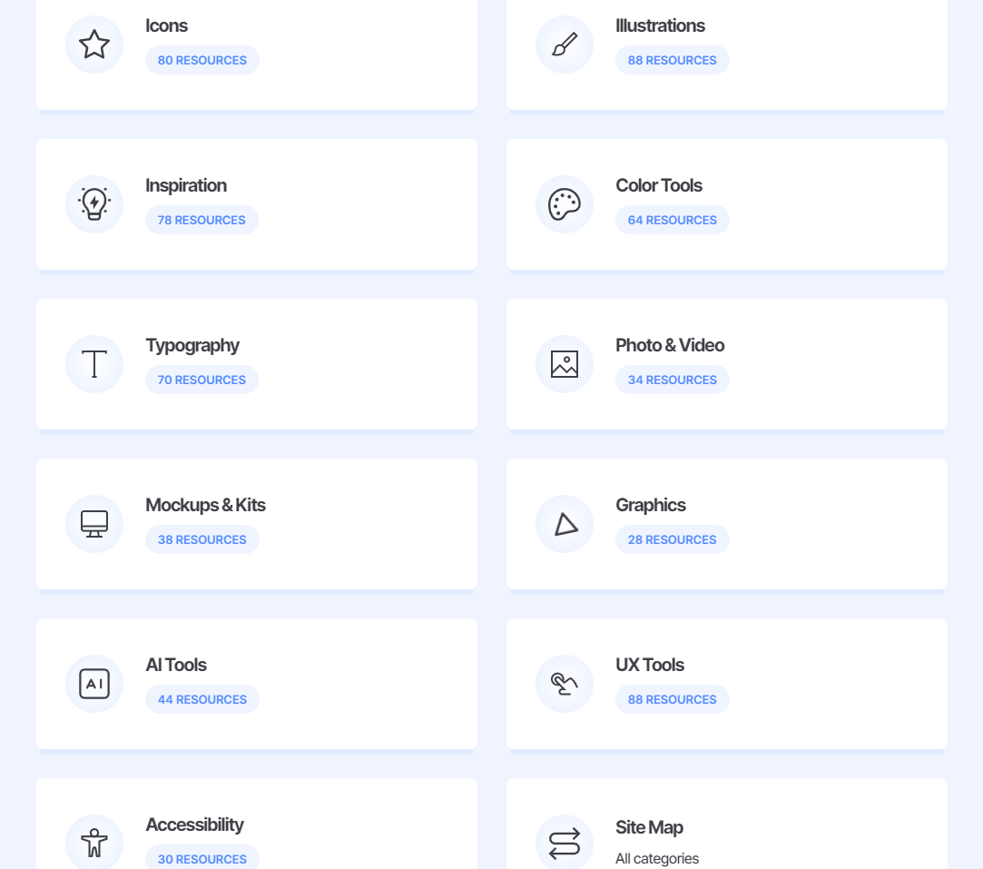Click the Site Map arrows icon
Screen dimensions: 983x869
[x=565, y=843]
